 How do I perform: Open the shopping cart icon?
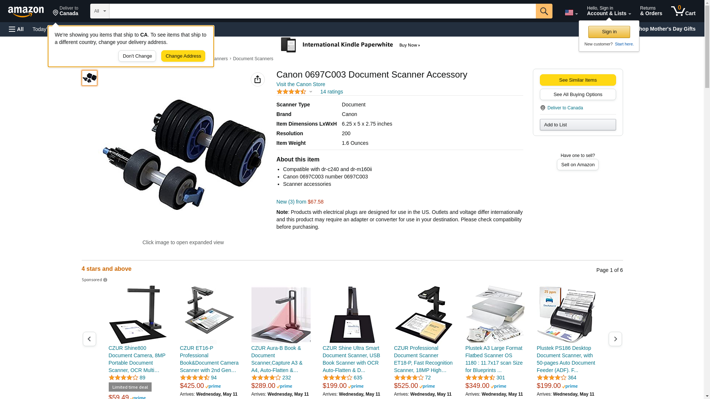[683, 11]
